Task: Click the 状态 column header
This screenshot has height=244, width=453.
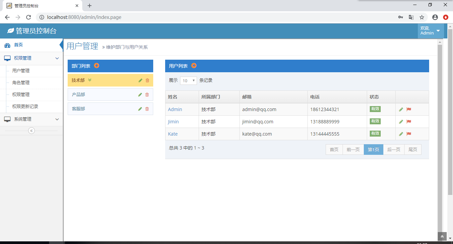Action: [381, 97]
